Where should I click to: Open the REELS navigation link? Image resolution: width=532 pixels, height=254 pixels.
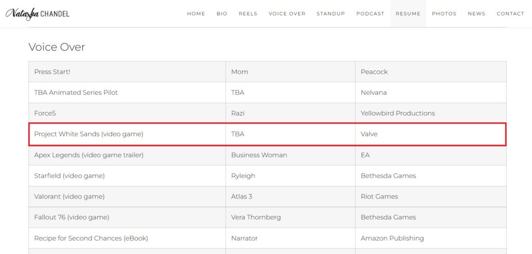[x=248, y=13]
